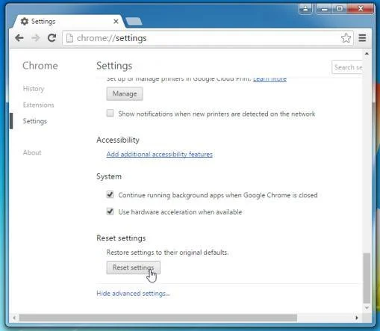Bookmark this page with the star icon
This screenshot has width=380, height=331.
[x=346, y=38]
